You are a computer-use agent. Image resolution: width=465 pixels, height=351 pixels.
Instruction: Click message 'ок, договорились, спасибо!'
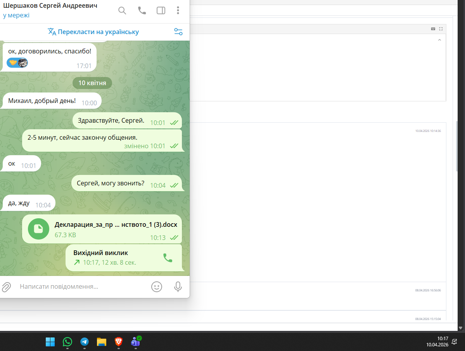pyautogui.click(x=50, y=51)
